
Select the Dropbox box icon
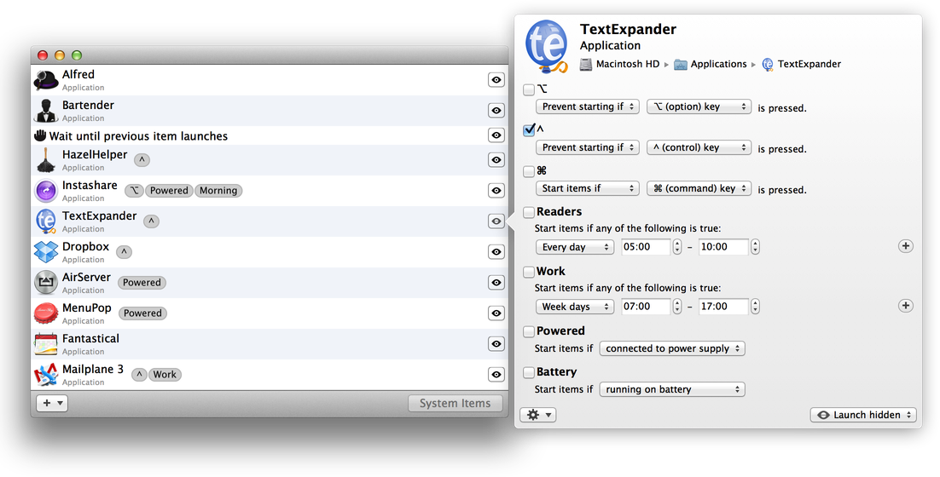click(46, 252)
